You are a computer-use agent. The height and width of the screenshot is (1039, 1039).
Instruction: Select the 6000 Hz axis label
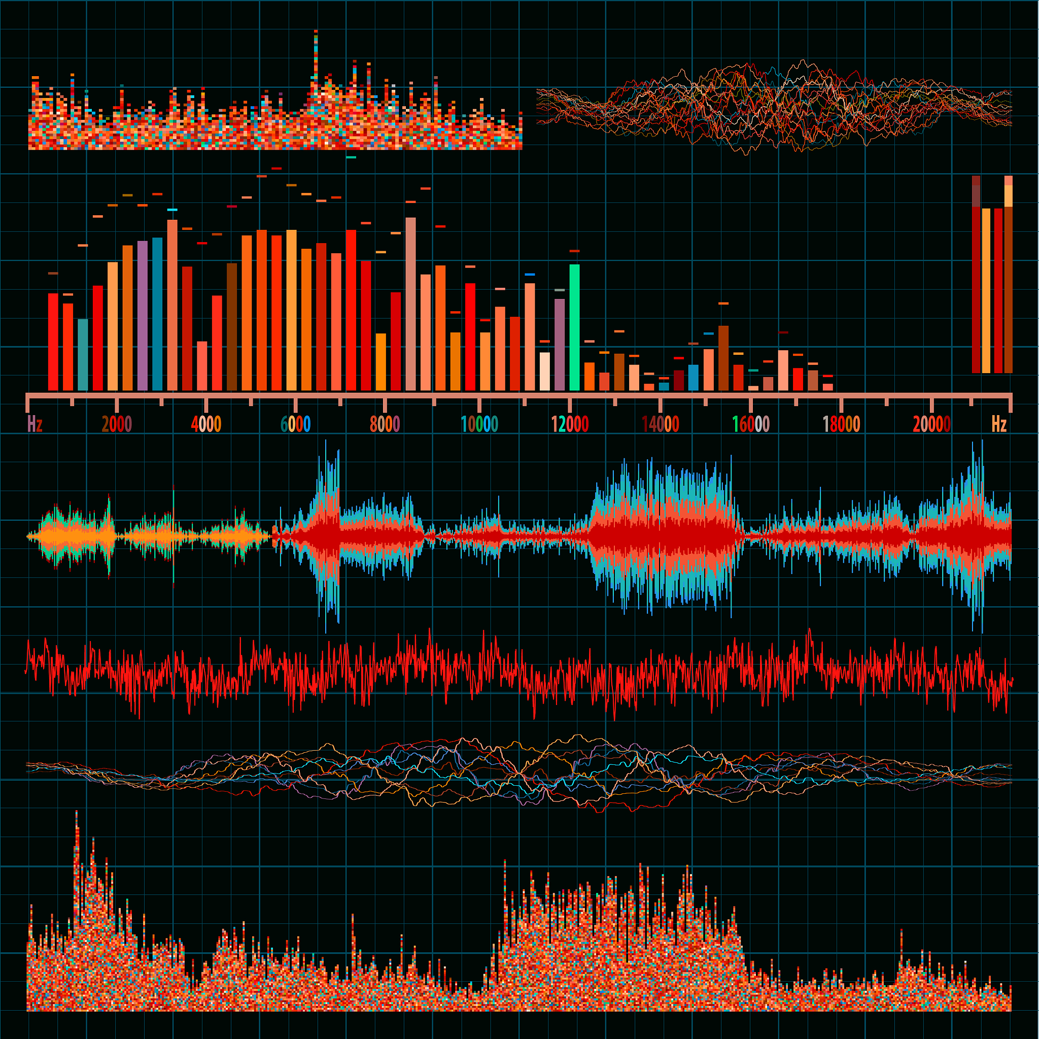pyautogui.click(x=295, y=424)
